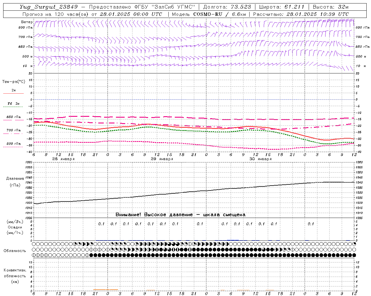Click the "Осадки" precipitation label
The height and width of the screenshot is (296, 371).
[x=15, y=227]
